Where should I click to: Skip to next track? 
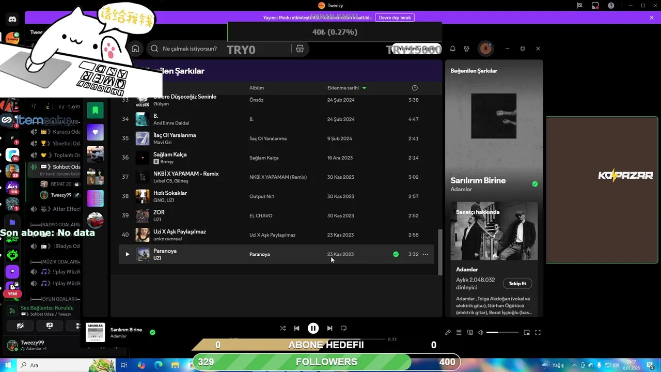pos(329,328)
